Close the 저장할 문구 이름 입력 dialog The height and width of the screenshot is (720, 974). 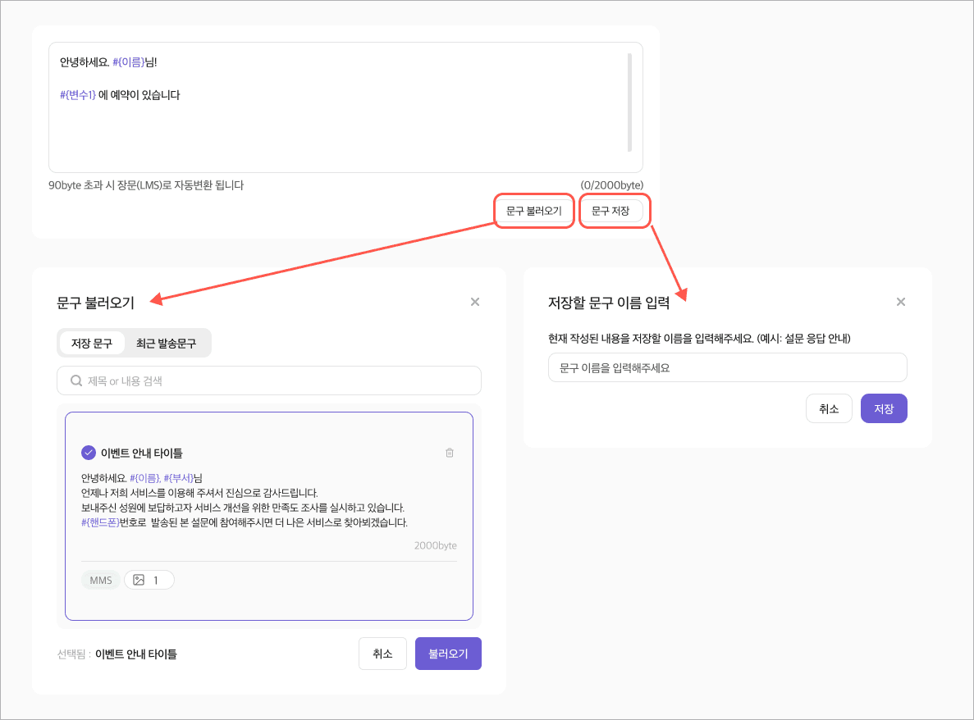901,302
